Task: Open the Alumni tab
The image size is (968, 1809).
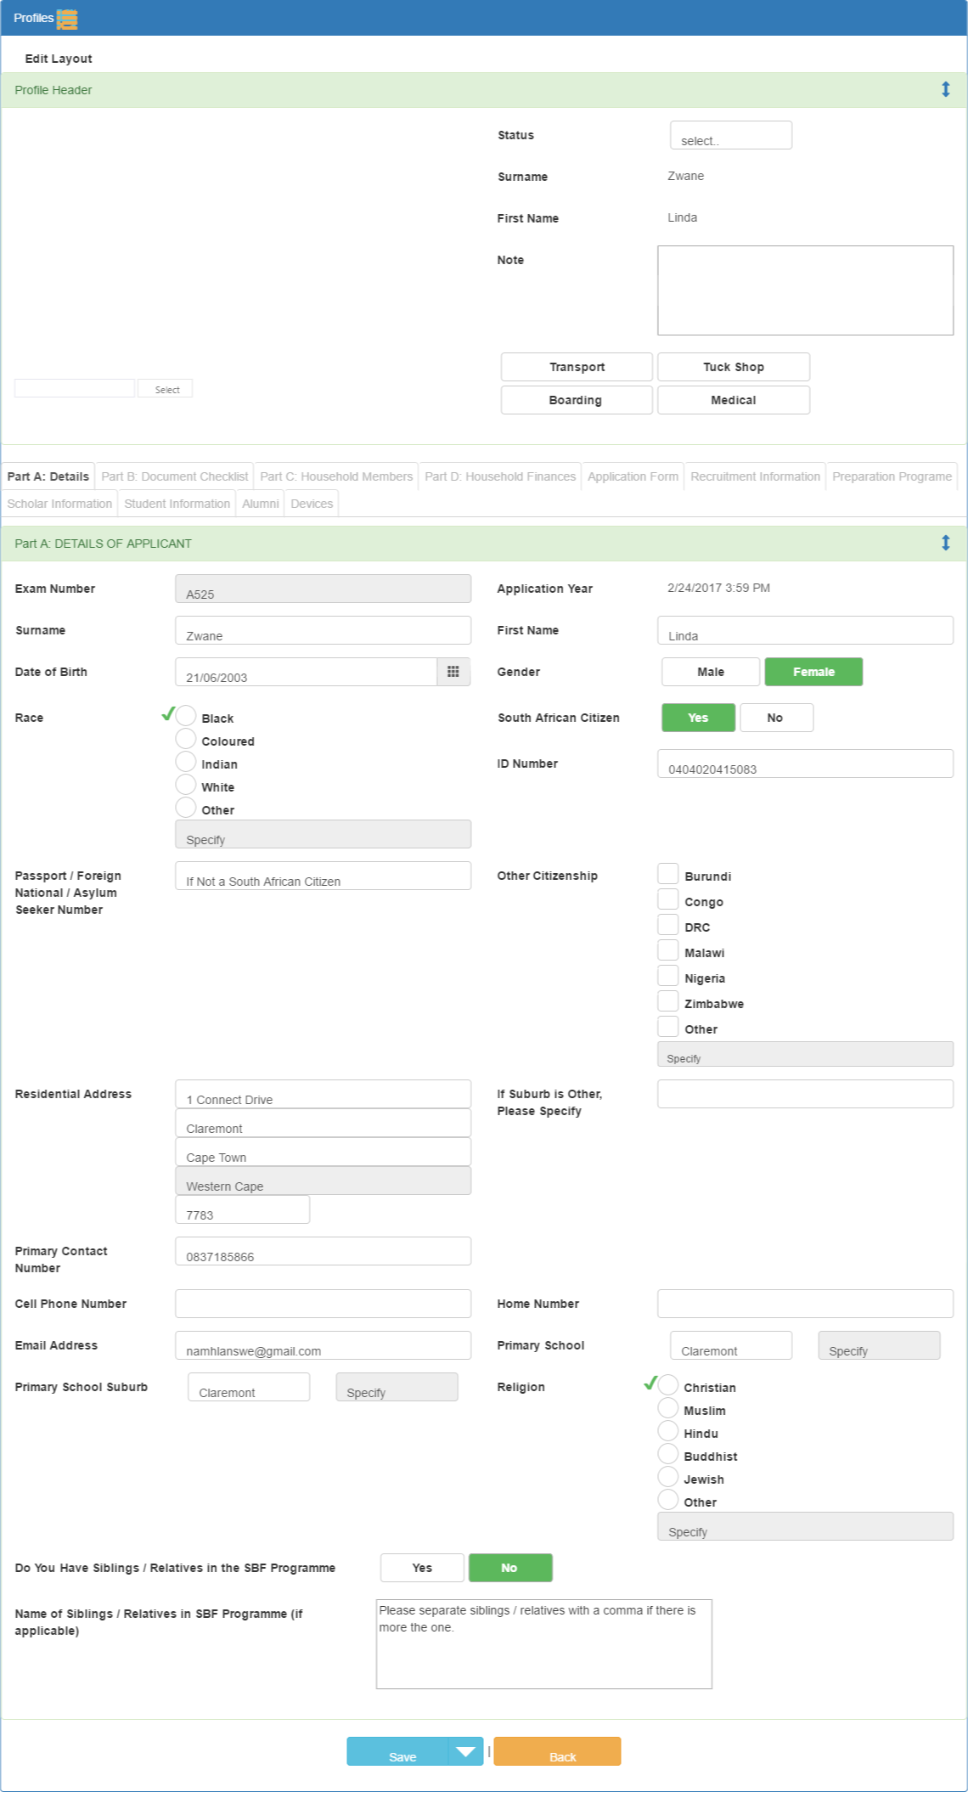Action: click(x=260, y=504)
